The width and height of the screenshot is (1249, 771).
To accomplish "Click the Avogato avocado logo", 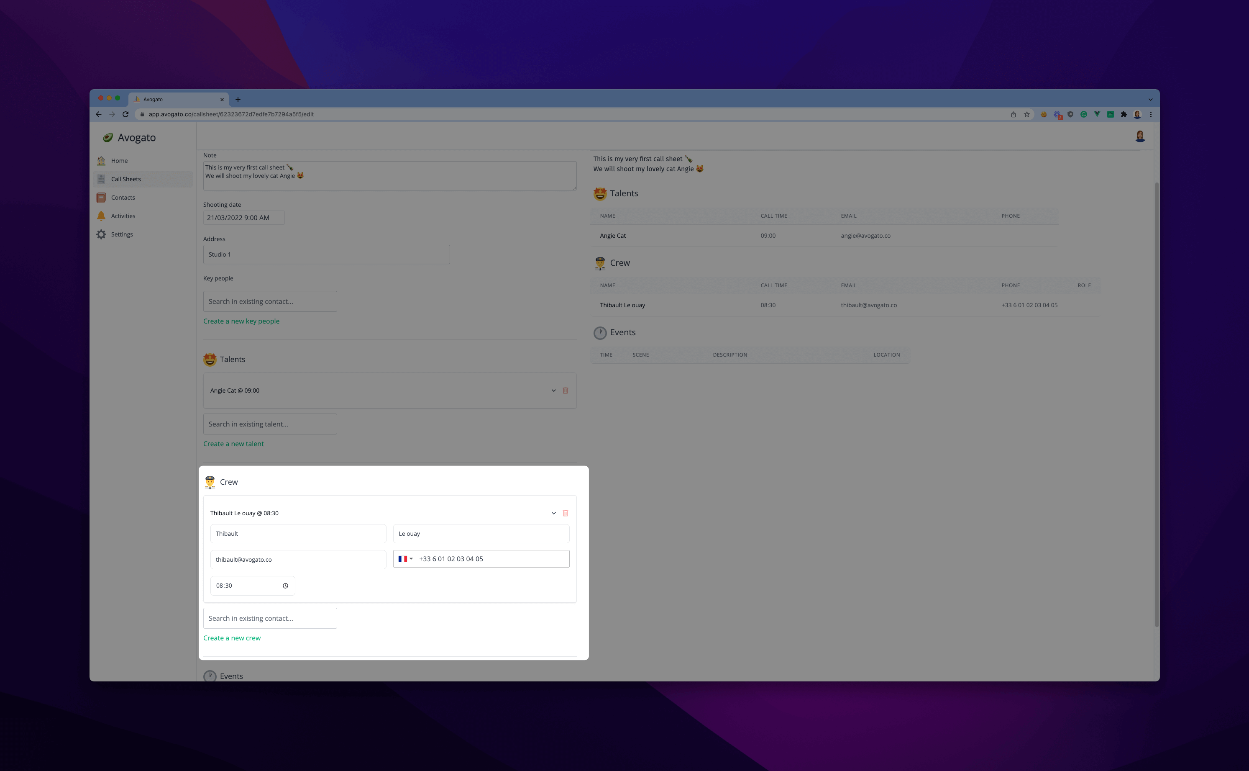I will pos(107,137).
